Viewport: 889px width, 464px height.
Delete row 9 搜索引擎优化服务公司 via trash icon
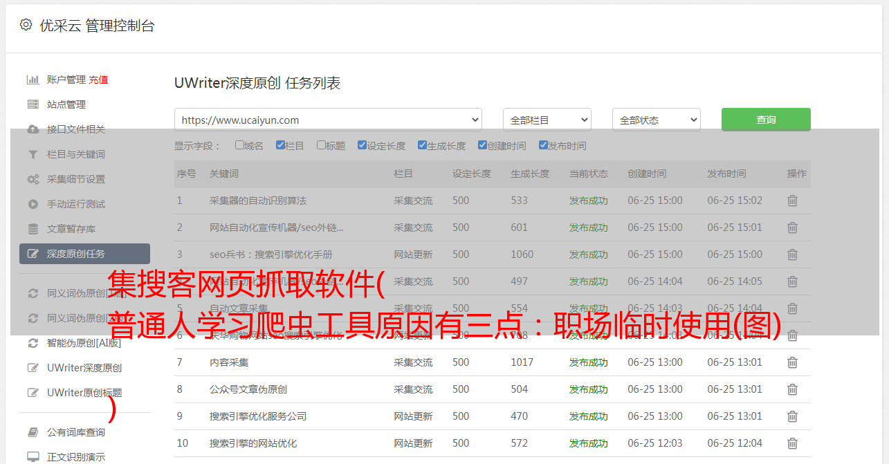coord(792,416)
